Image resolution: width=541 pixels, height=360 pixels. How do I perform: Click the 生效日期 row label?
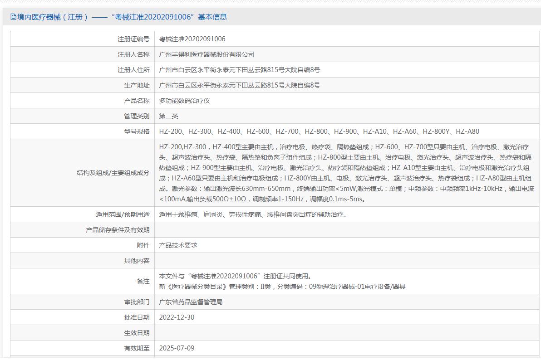click(137, 333)
